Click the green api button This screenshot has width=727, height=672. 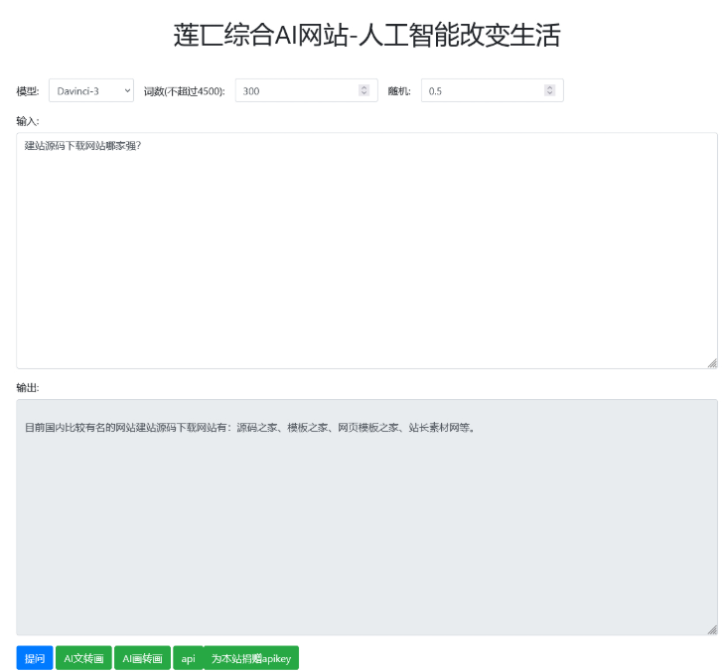coord(188,658)
